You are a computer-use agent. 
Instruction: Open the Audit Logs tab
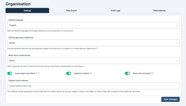point(115,11)
